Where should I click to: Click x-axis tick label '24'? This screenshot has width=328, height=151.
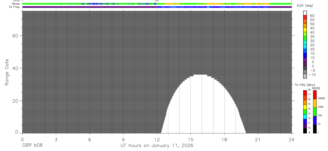(292, 140)
